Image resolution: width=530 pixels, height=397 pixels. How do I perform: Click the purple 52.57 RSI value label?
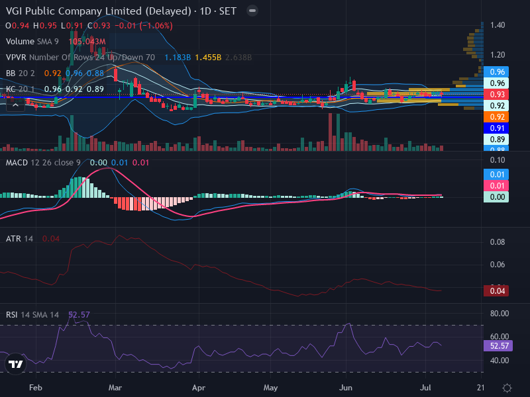tap(499, 345)
